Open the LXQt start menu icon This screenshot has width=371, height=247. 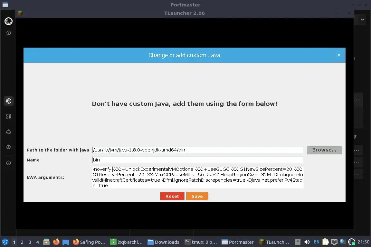(x=5, y=242)
